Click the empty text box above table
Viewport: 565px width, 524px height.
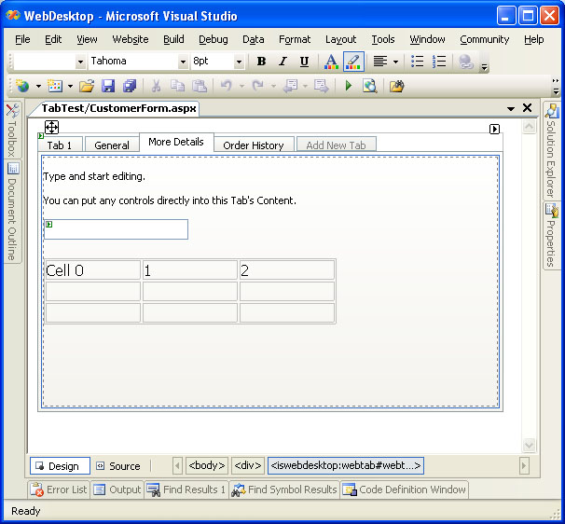(x=117, y=229)
